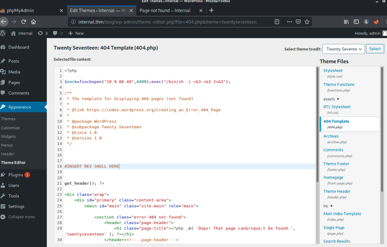Open Dashboard in the admin sidebar
Image resolution: width=387 pixels, height=247 pixels.
(19, 47)
